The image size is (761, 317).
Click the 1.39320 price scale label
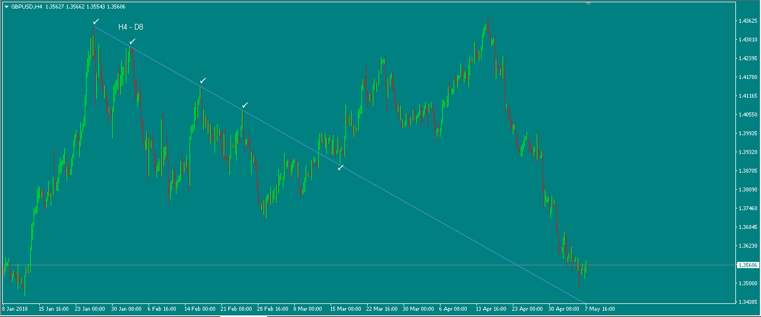747,152
